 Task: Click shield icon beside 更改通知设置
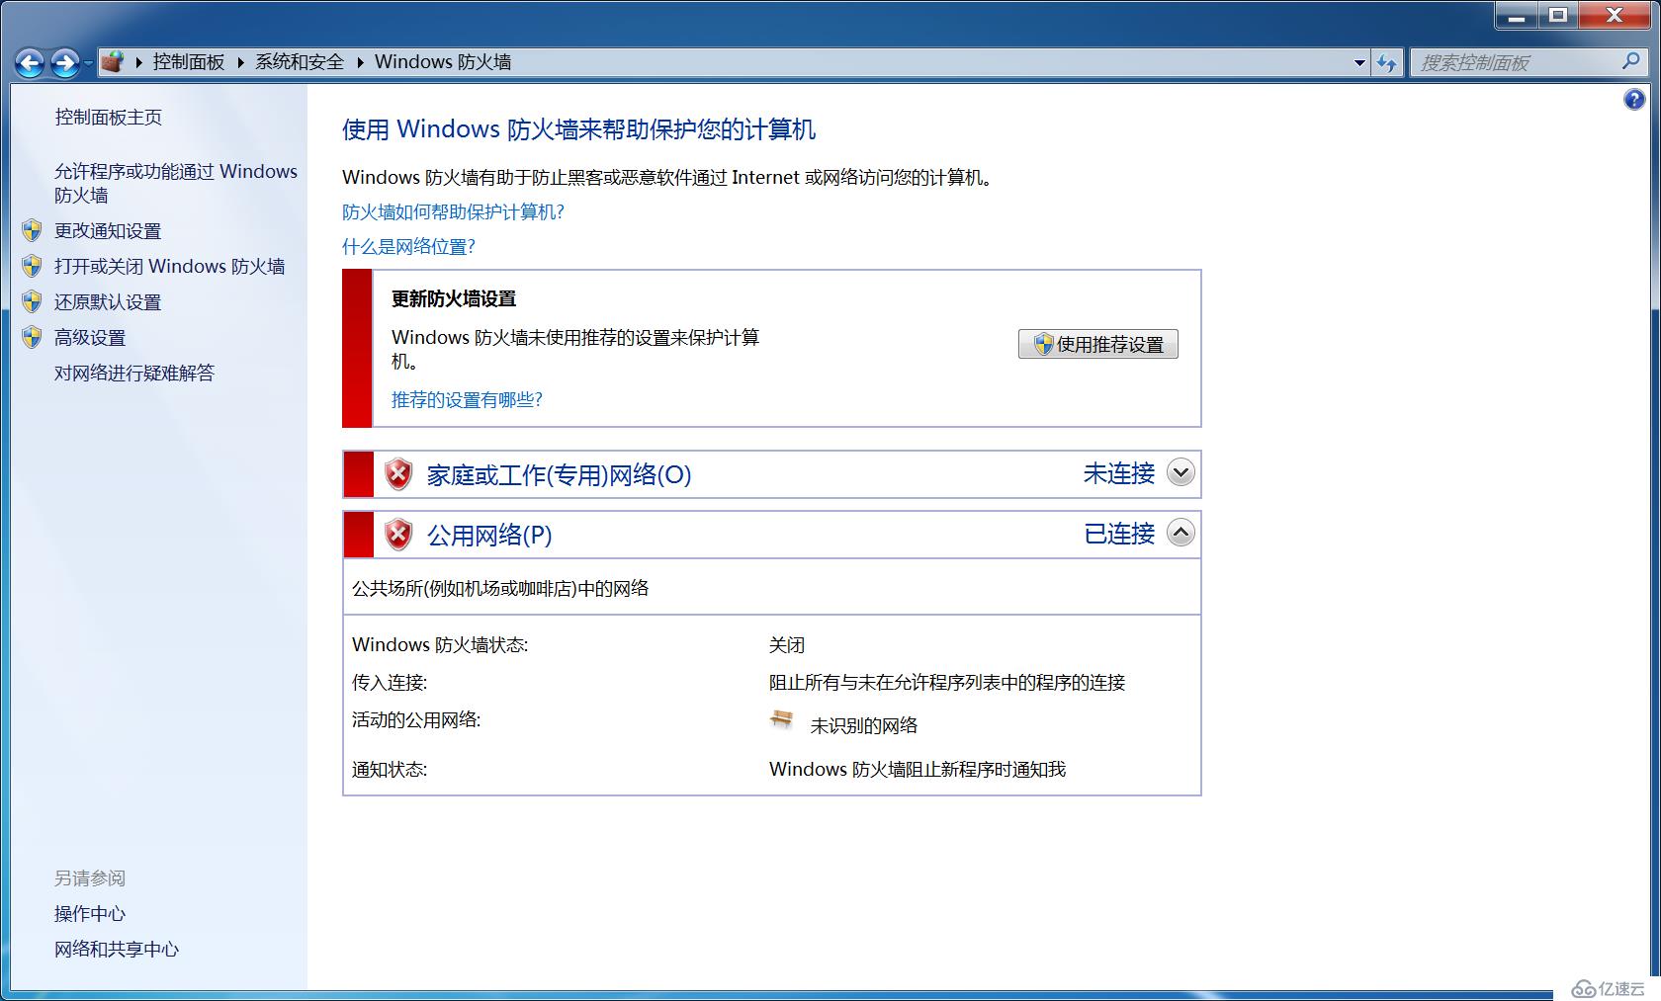click(x=32, y=230)
